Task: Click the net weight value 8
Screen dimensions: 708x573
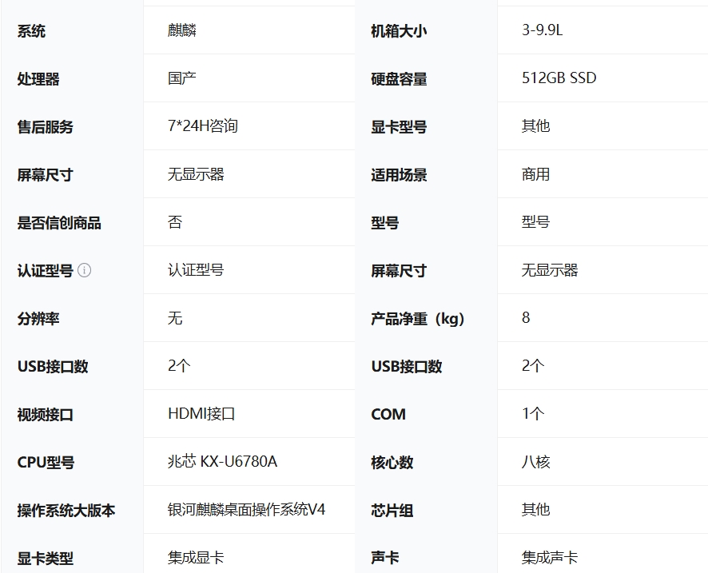Action: pos(526,317)
